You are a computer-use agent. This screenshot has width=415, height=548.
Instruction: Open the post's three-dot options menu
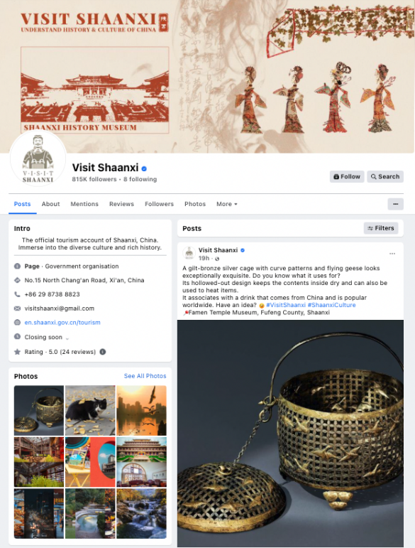pos(392,254)
